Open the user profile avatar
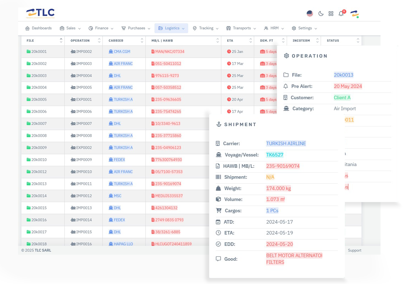418x284 pixels. pyautogui.click(x=354, y=14)
